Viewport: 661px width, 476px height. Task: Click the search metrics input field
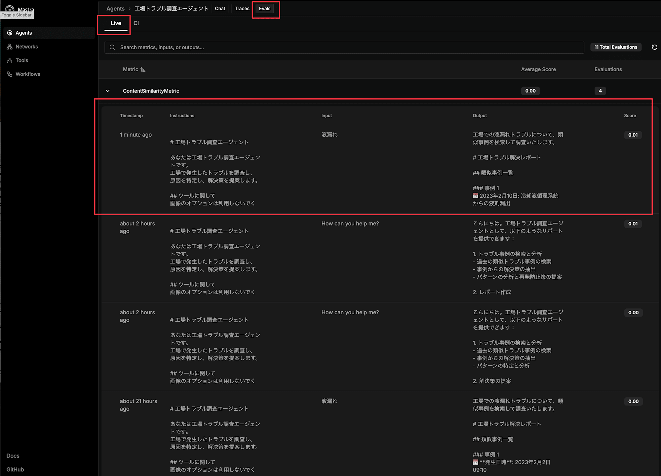click(345, 47)
